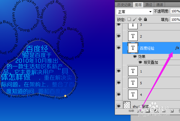180x121 pixels.
Task: Lock image pixels brush icon
Action: click(x=134, y=19)
